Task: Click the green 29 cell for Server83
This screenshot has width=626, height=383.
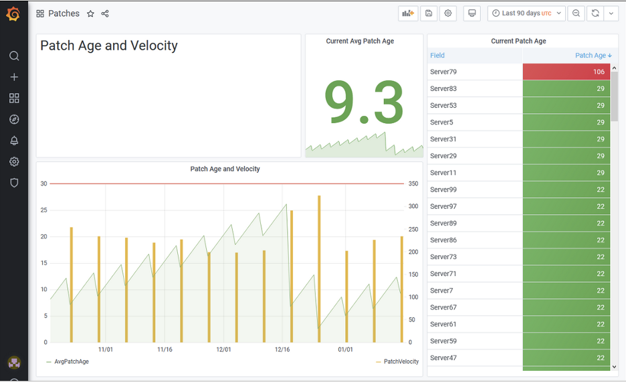Action: pos(566,88)
